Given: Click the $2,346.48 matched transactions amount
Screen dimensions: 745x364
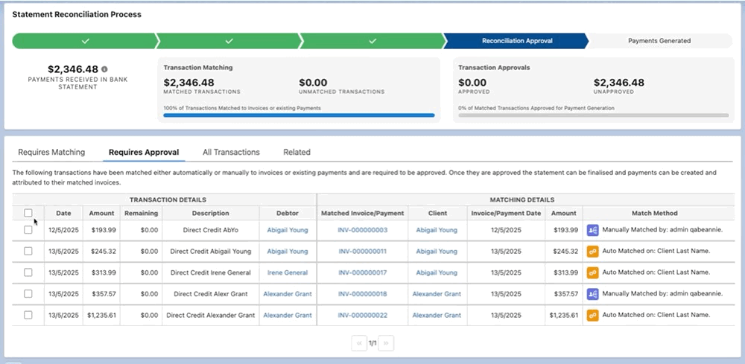Looking at the screenshot, I should point(188,83).
